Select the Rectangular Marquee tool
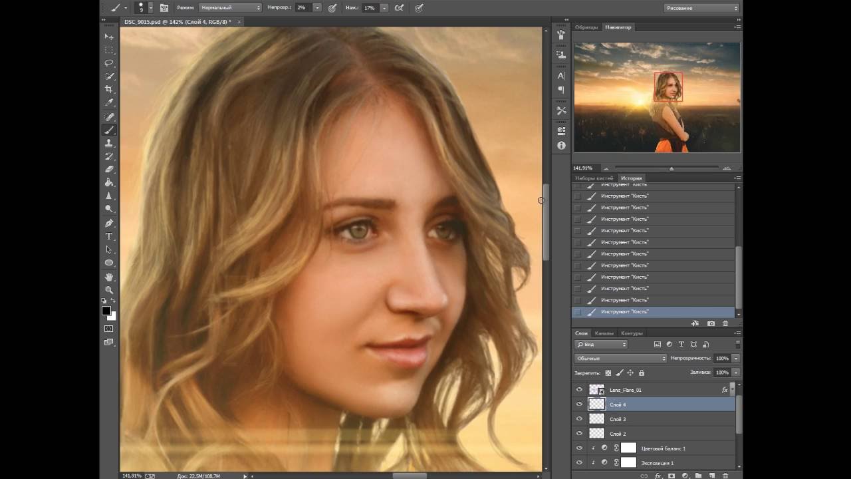Screen dimensions: 851x479 [x=109, y=50]
